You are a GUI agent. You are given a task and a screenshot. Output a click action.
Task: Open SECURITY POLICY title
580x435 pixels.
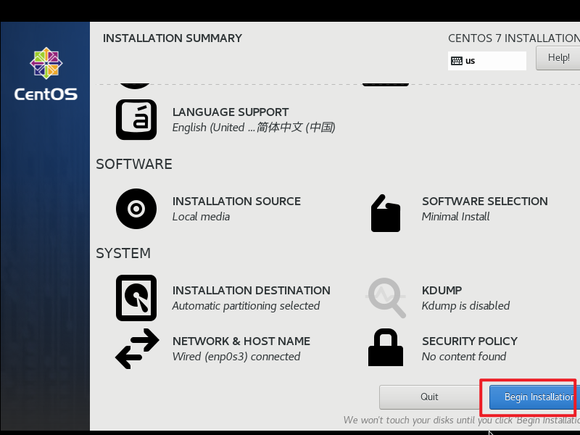469,341
